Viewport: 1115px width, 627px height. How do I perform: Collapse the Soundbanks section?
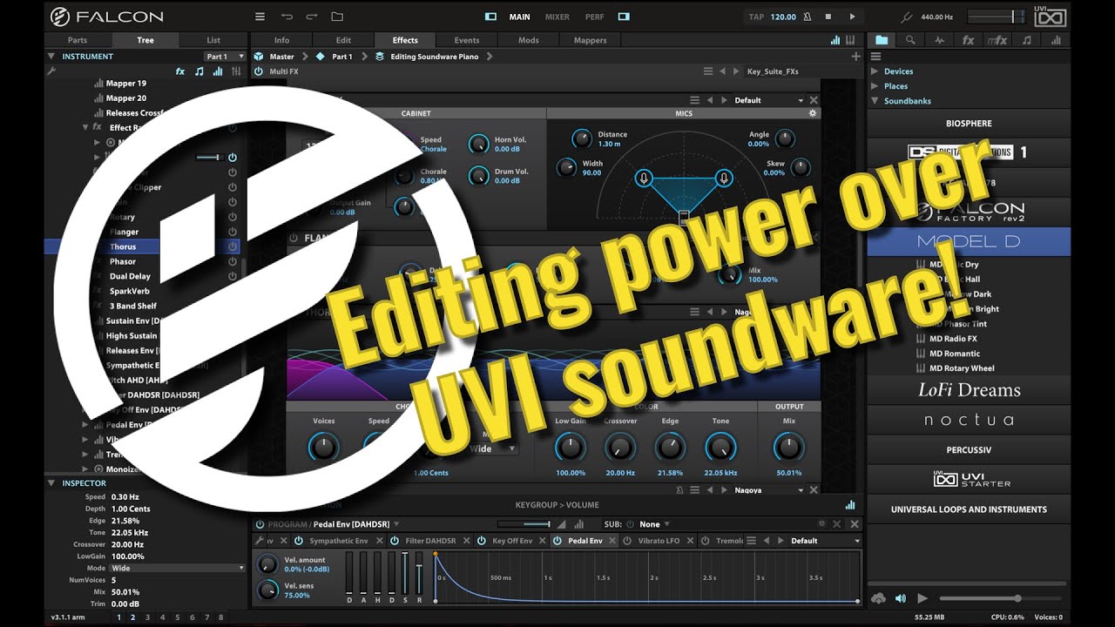coord(875,101)
